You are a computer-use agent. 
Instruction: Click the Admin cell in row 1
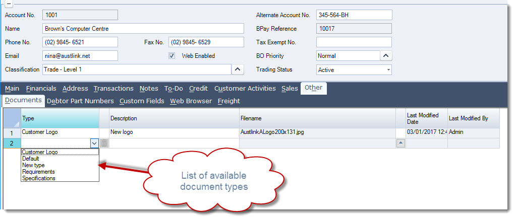coord(473,133)
